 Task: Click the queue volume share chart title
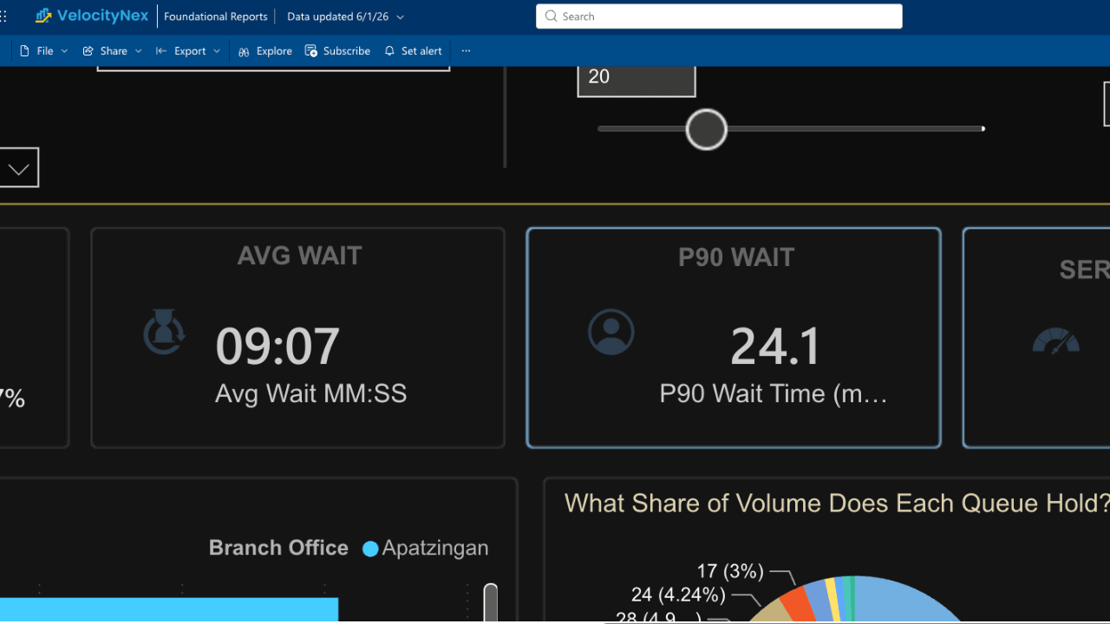(x=837, y=504)
